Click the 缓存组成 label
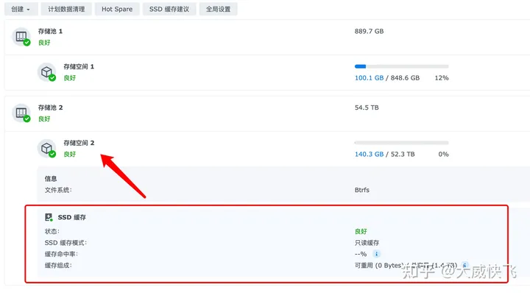The image size is (530, 293). point(58,265)
